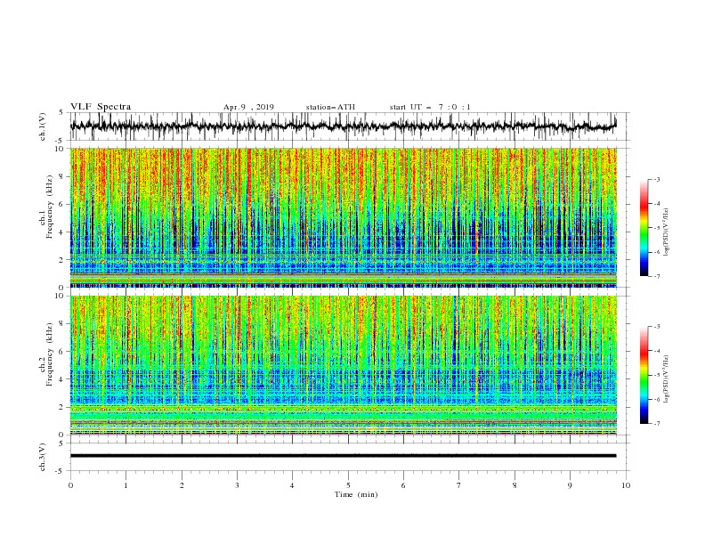The image size is (705, 545).
Task: Click the time axis tick label "0"
Action: (x=70, y=485)
